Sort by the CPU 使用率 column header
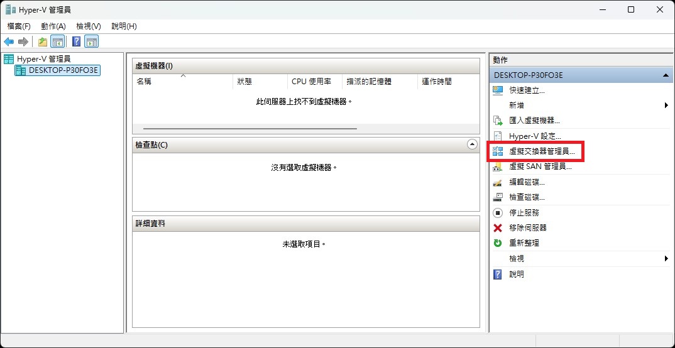The height and width of the screenshot is (348, 675). 315,81
